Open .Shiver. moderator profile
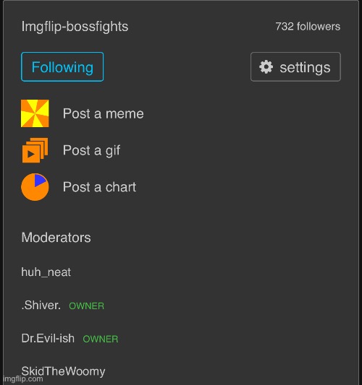 point(41,306)
